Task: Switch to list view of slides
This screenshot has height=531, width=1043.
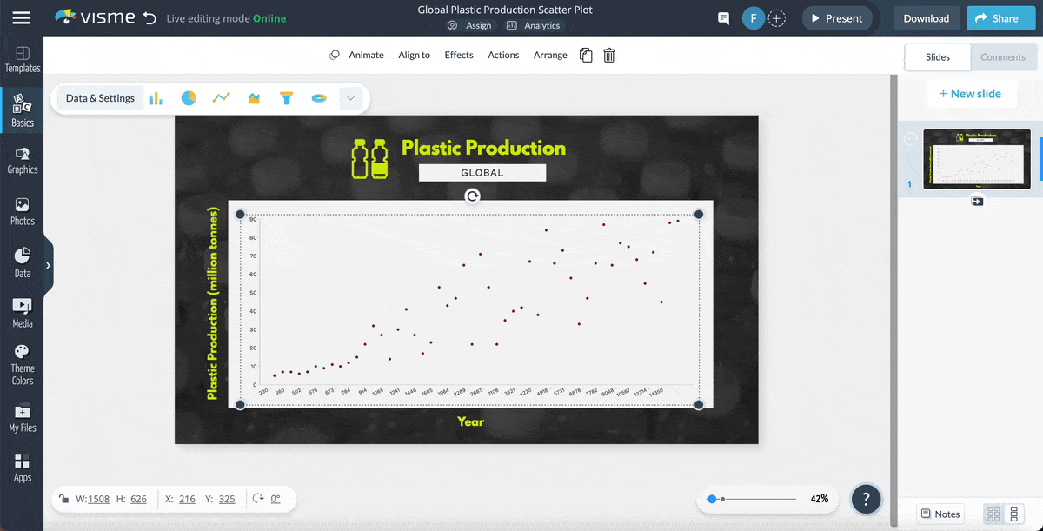Action: pos(1013,514)
